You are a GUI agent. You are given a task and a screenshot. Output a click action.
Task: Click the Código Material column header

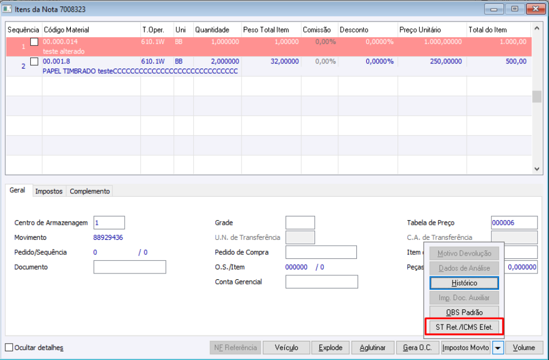(x=91, y=30)
